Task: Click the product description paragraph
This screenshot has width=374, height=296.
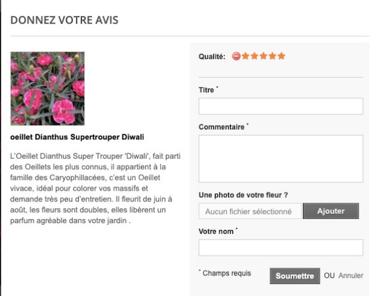Action: click(x=95, y=188)
